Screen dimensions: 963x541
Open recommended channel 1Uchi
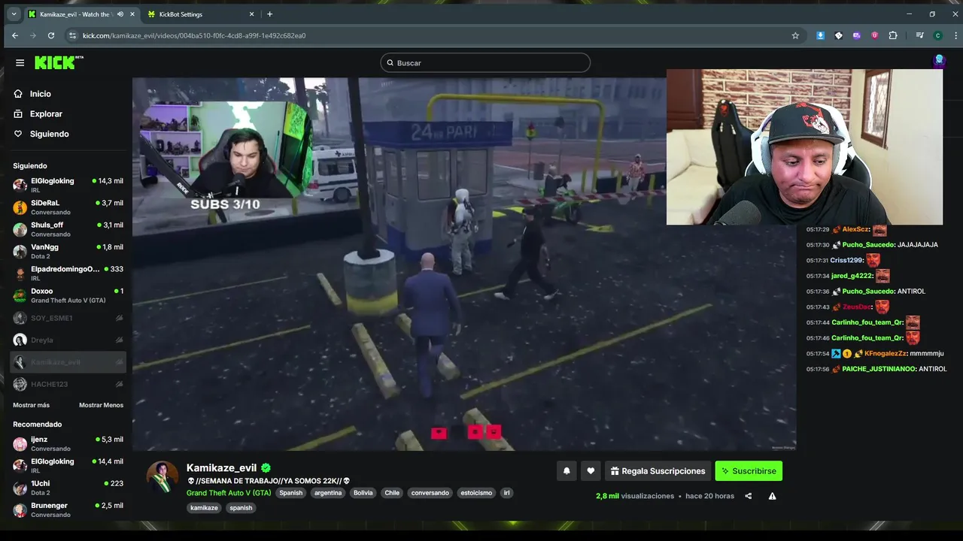click(68, 488)
